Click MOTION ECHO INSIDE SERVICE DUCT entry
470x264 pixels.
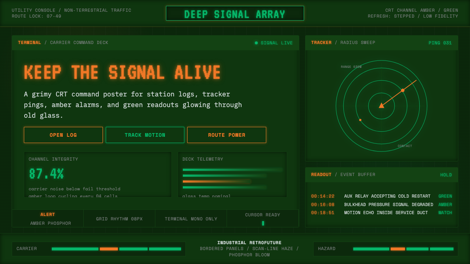(386, 213)
